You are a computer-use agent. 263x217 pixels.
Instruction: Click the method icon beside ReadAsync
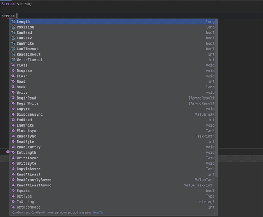point(13,136)
